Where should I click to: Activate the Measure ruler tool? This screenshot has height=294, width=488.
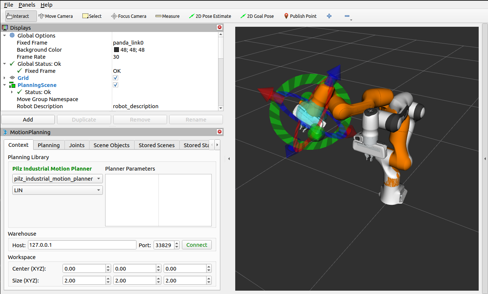[x=167, y=16]
